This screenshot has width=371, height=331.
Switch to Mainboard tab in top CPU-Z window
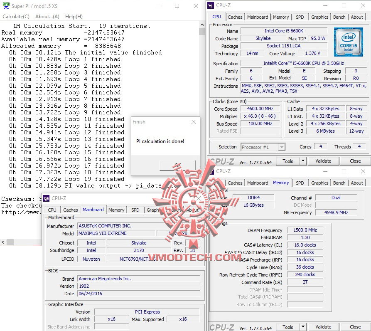[x=258, y=17]
